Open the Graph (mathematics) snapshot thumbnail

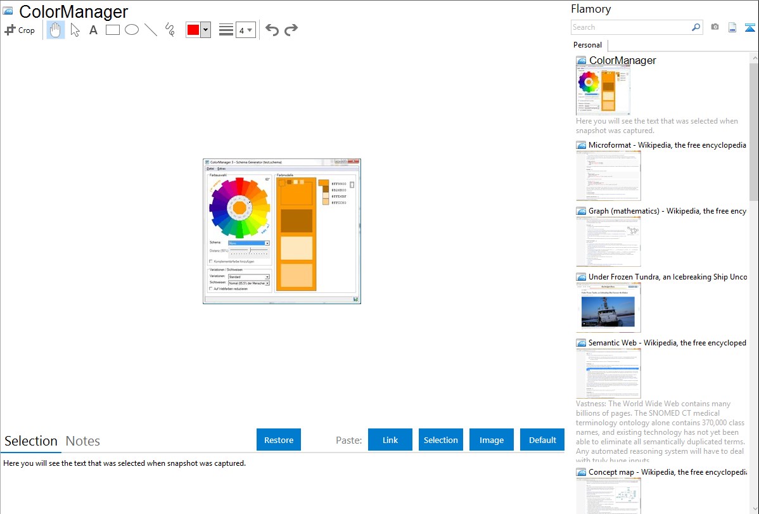(608, 241)
